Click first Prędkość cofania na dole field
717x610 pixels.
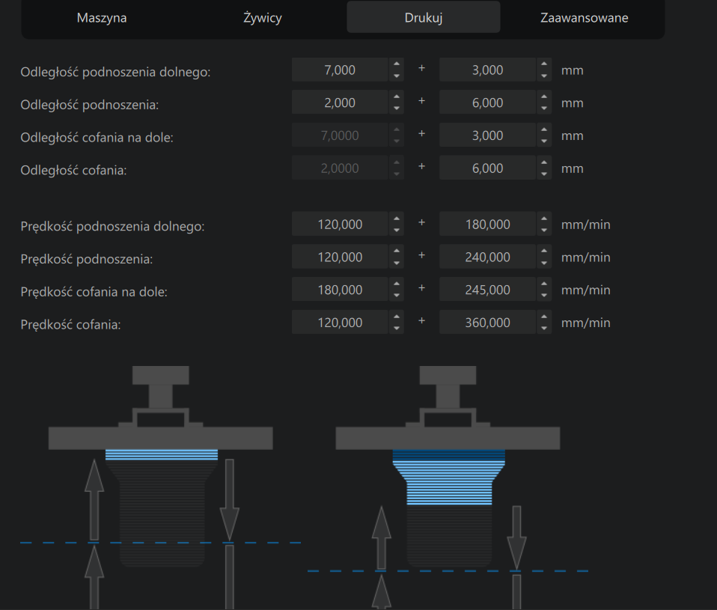340,290
